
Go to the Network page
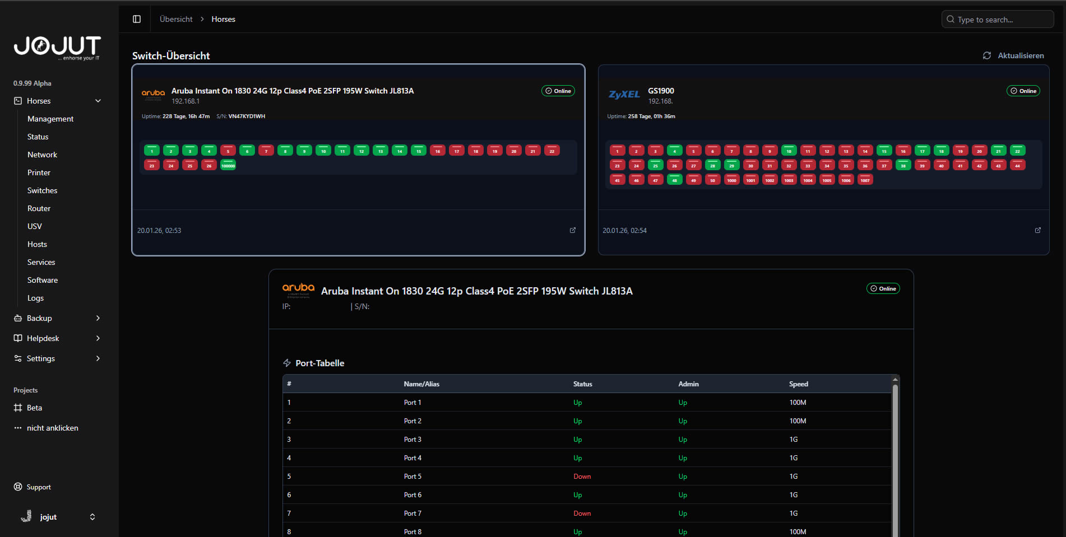pyautogui.click(x=43, y=155)
